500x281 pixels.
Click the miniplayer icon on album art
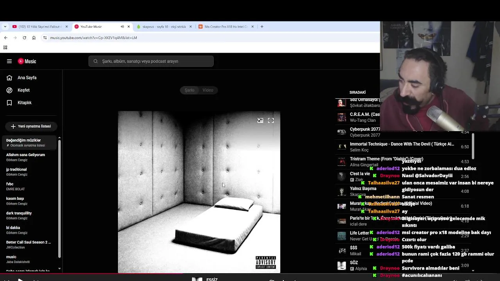pos(260,121)
